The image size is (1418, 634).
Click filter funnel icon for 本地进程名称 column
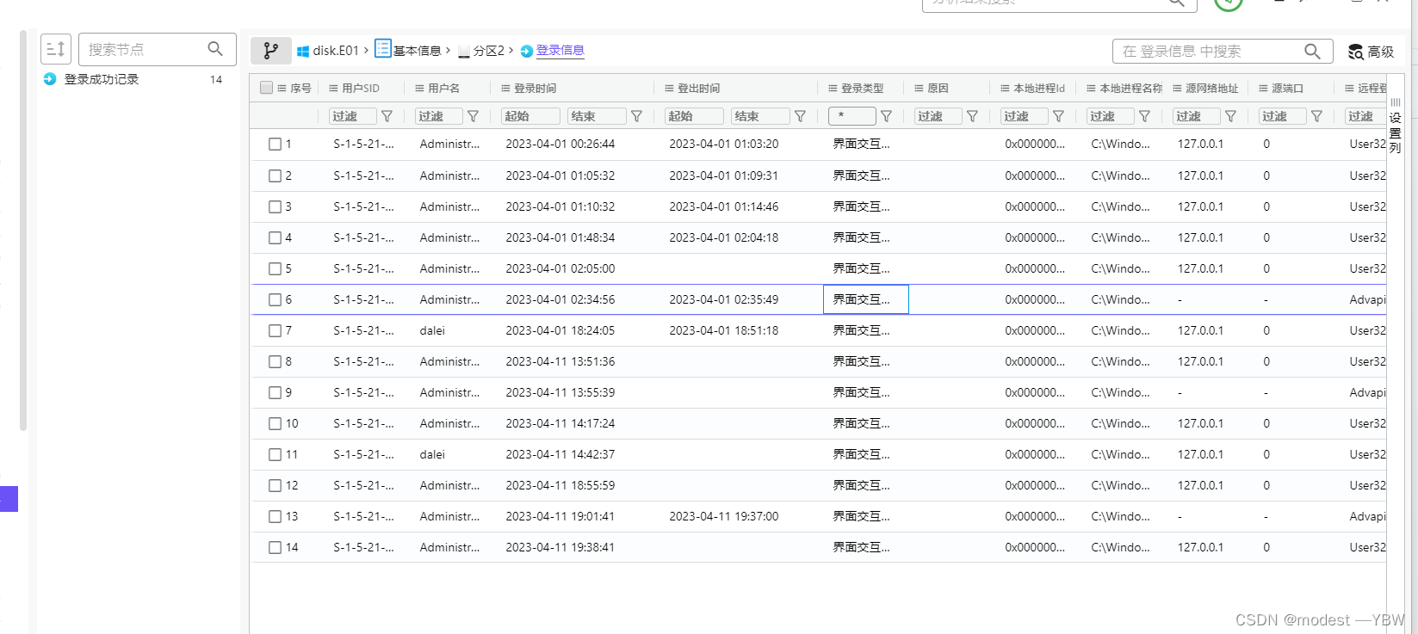coord(1144,116)
